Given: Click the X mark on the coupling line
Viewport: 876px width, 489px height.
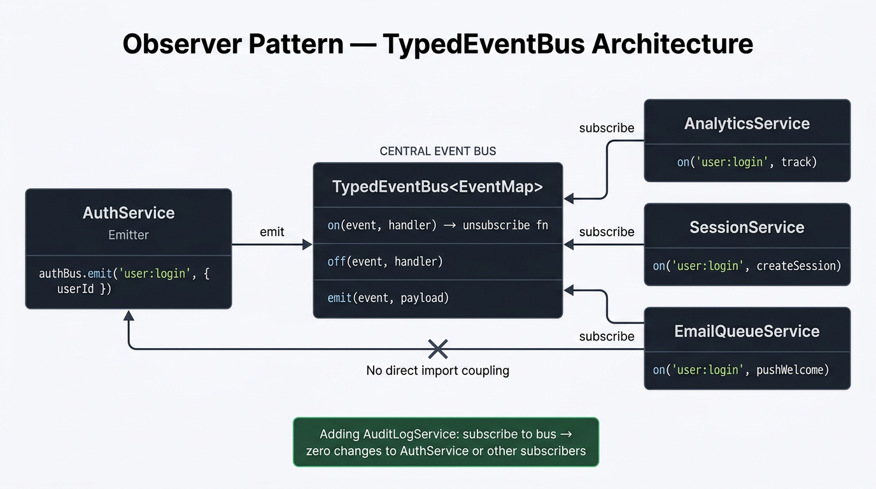Looking at the screenshot, I should tap(438, 349).
